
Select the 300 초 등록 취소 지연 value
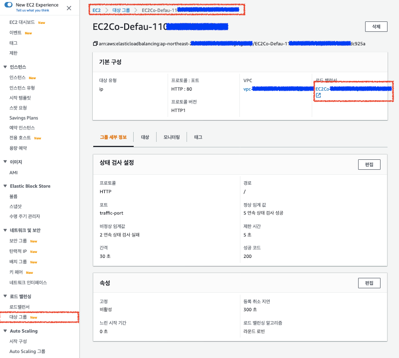(x=250, y=310)
